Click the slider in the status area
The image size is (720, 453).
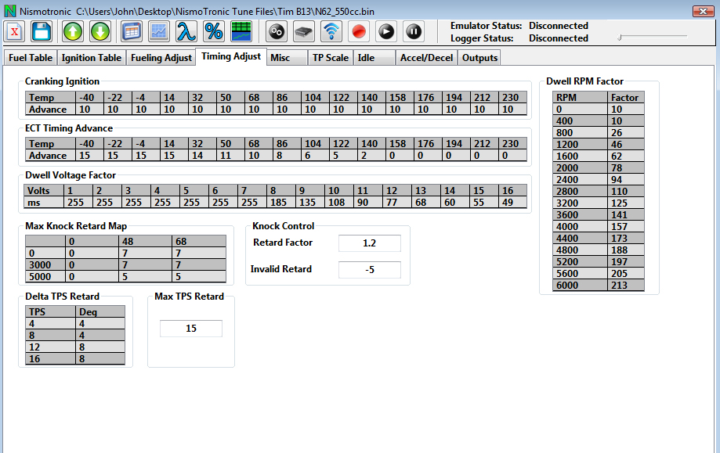pos(619,37)
